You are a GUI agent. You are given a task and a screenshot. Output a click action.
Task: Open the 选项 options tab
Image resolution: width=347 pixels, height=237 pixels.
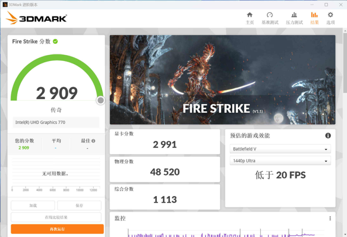pos(330,18)
